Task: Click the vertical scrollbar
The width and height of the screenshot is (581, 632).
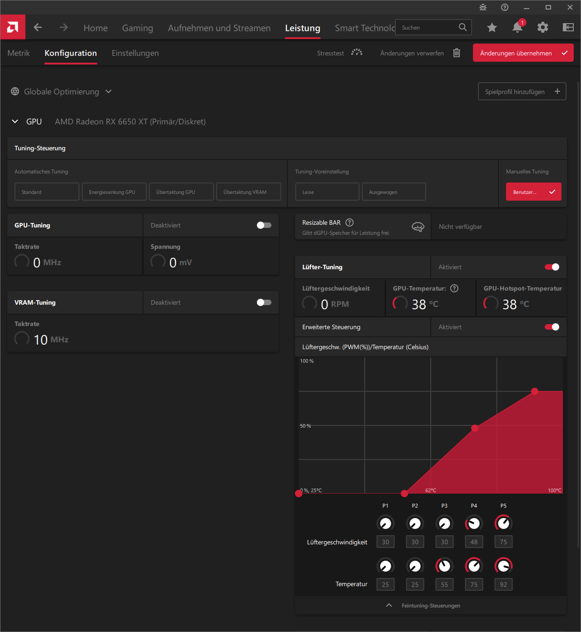Action: point(578,315)
